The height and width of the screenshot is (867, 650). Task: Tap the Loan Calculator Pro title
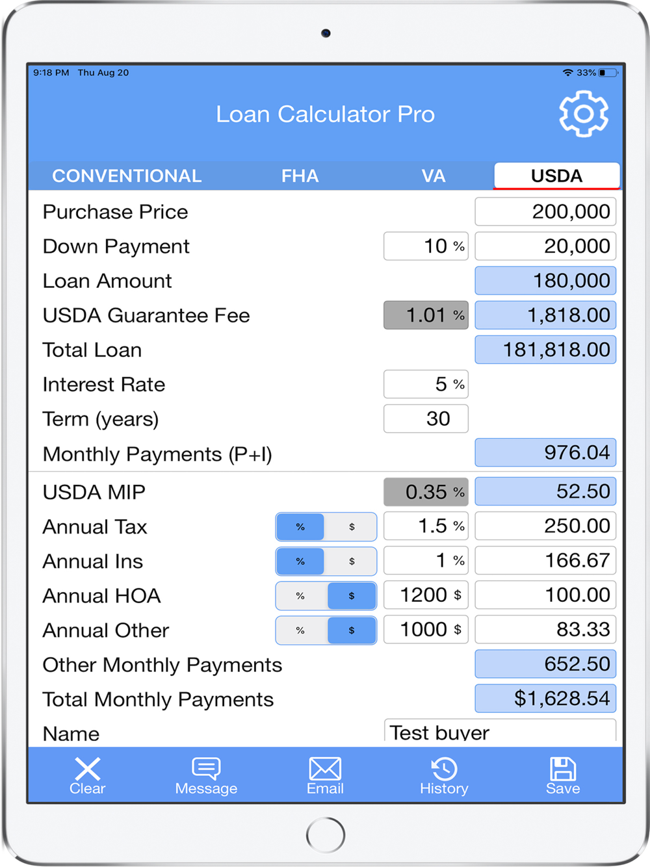pyautogui.click(x=325, y=114)
